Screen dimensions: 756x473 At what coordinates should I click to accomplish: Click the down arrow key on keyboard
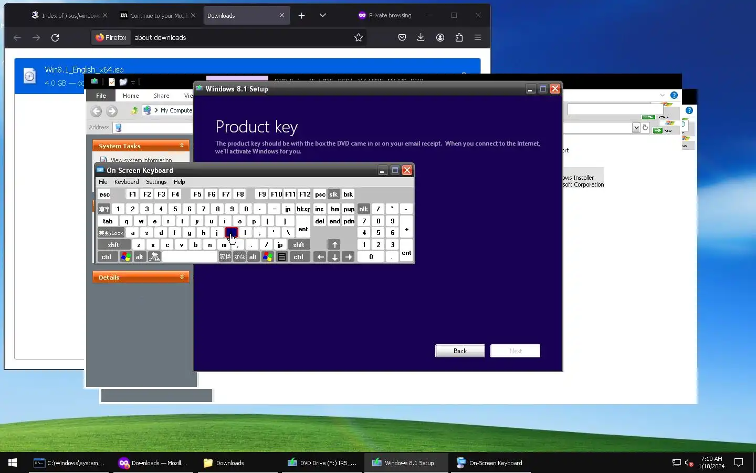point(334,257)
